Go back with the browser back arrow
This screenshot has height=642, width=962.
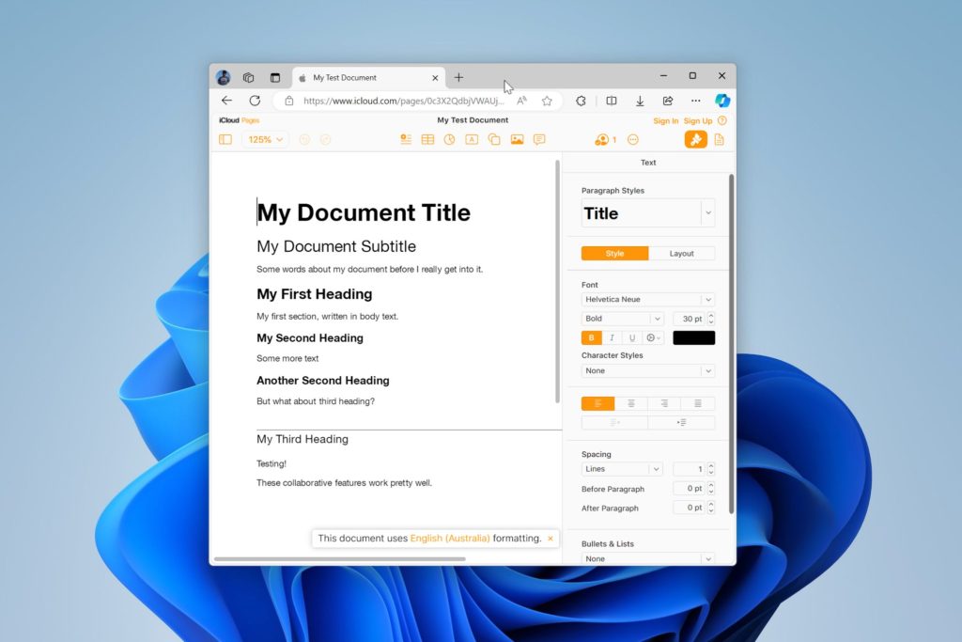tap(227, 101)
